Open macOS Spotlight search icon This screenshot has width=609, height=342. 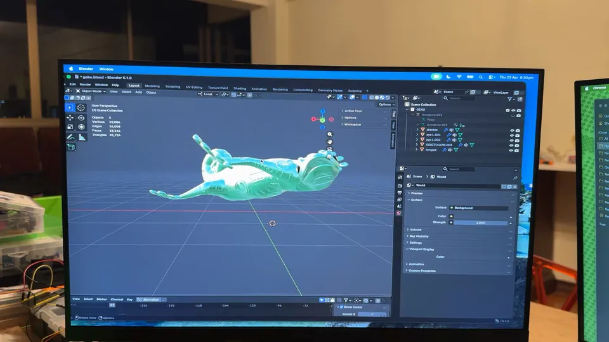coord(481,77)
